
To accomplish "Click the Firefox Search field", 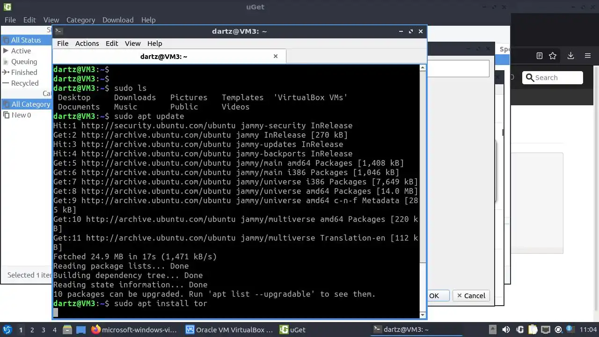I will [x=553, y=78].
